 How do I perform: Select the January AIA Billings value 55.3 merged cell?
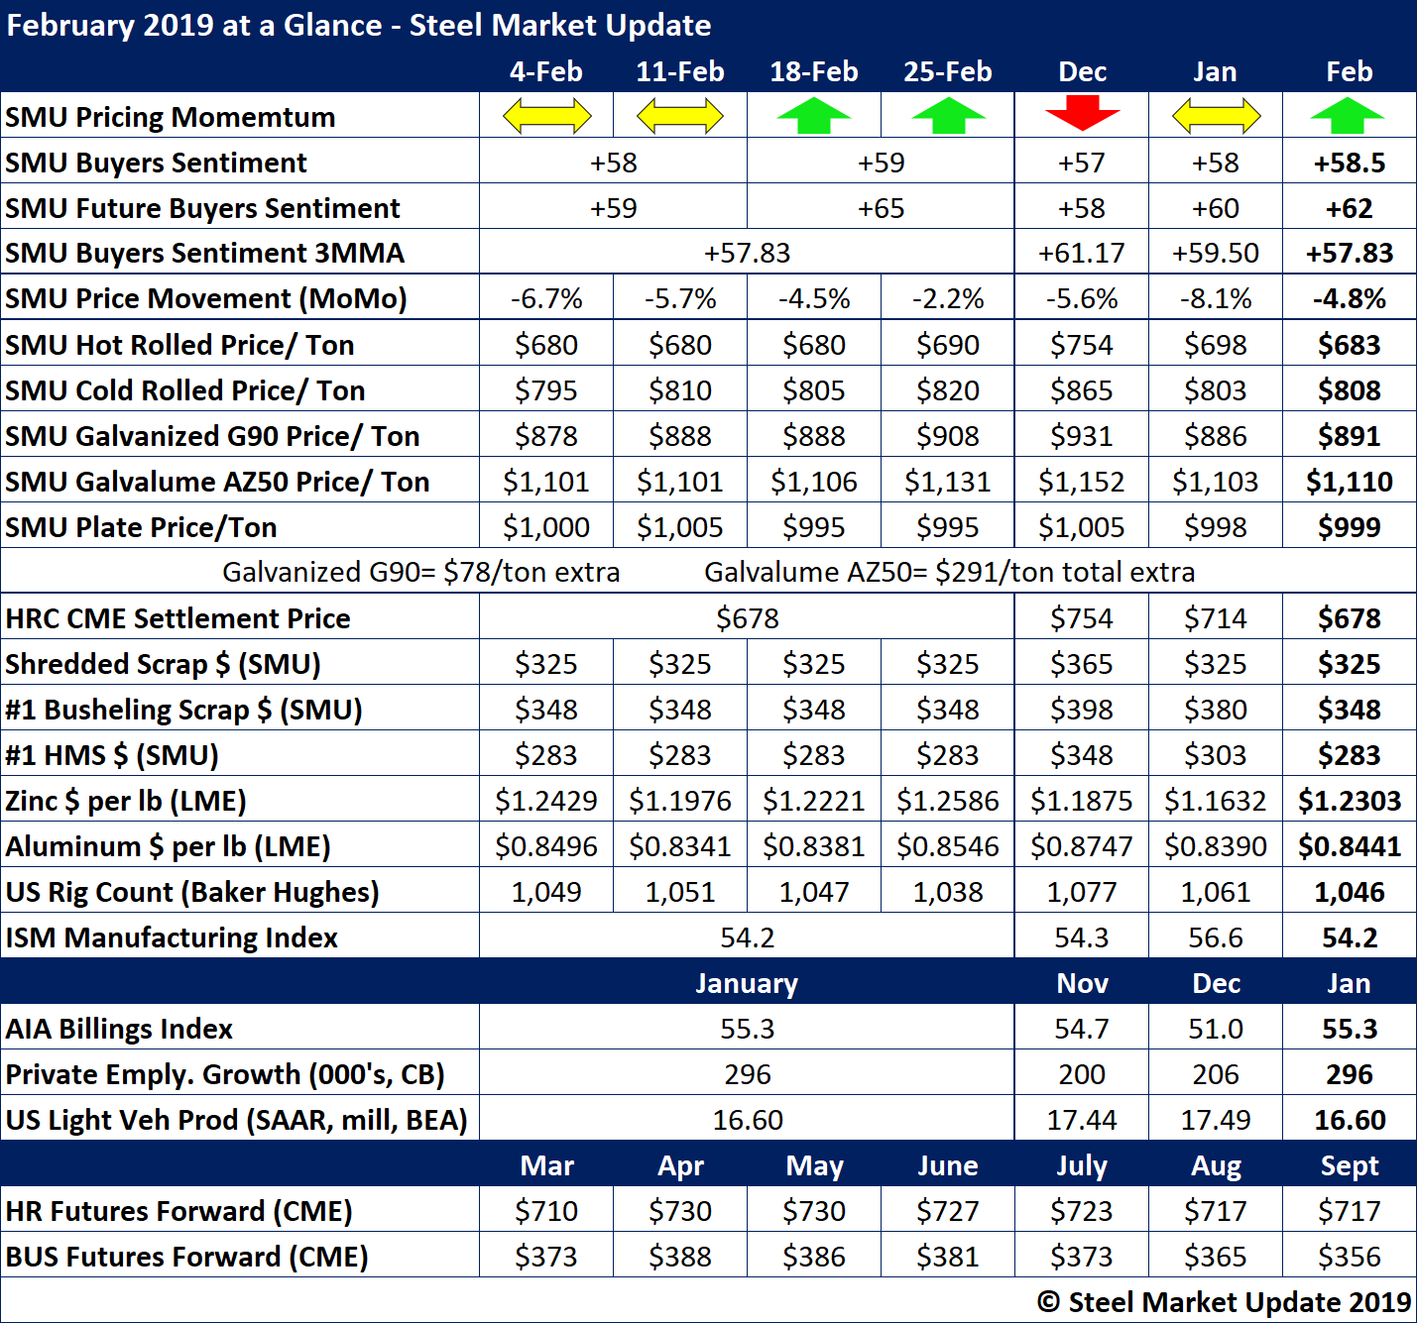point(747,1029)
